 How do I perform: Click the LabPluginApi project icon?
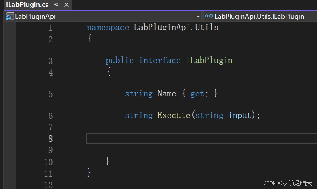click(9, 16)
